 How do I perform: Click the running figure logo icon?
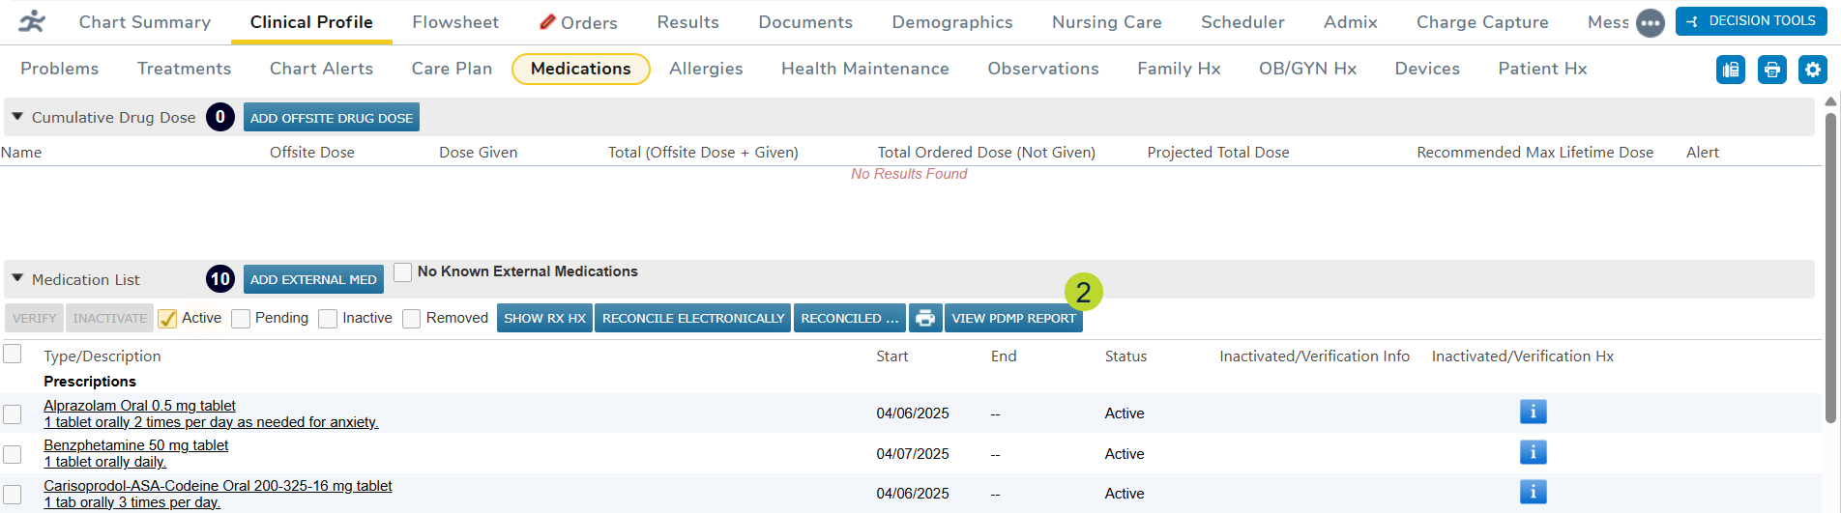pyautogui.click(x=32, y=21)
